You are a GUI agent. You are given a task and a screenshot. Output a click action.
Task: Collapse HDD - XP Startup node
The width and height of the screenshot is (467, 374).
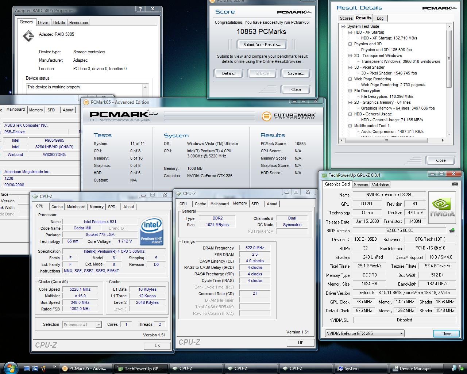[x=350, y=32]
